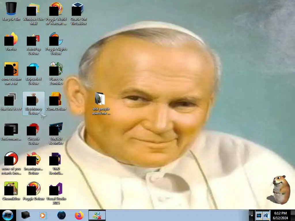
Task: Launch Firefox from the taskbar
Action: click(79, 215)
